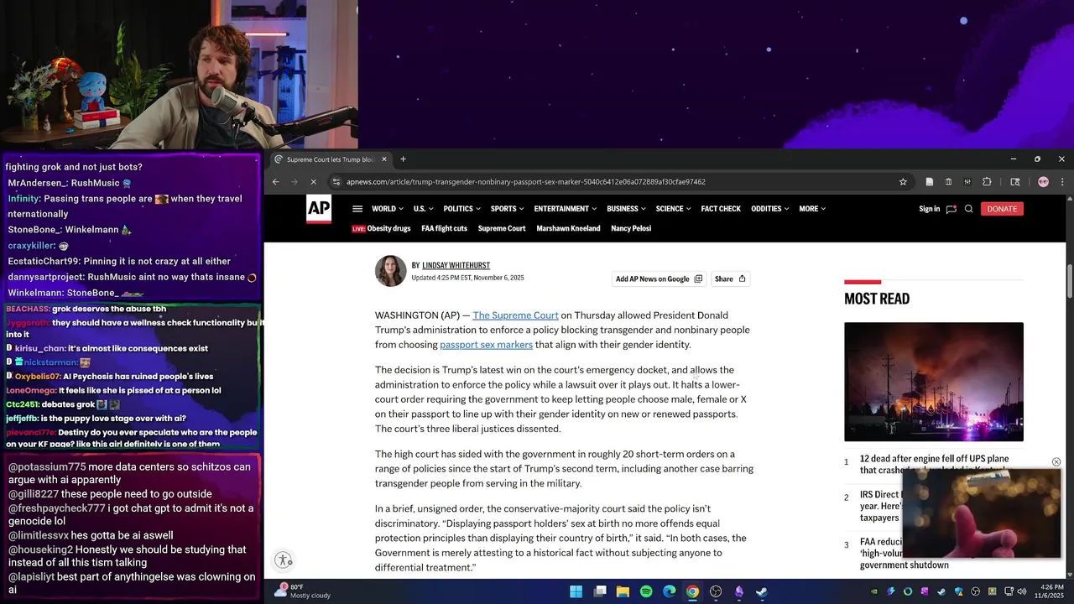This screenshot has height=604, width=1074.
Task: Open Task View from the taskbar
Action: pos(600,591)
